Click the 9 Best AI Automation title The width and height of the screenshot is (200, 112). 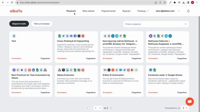point(113,75)
